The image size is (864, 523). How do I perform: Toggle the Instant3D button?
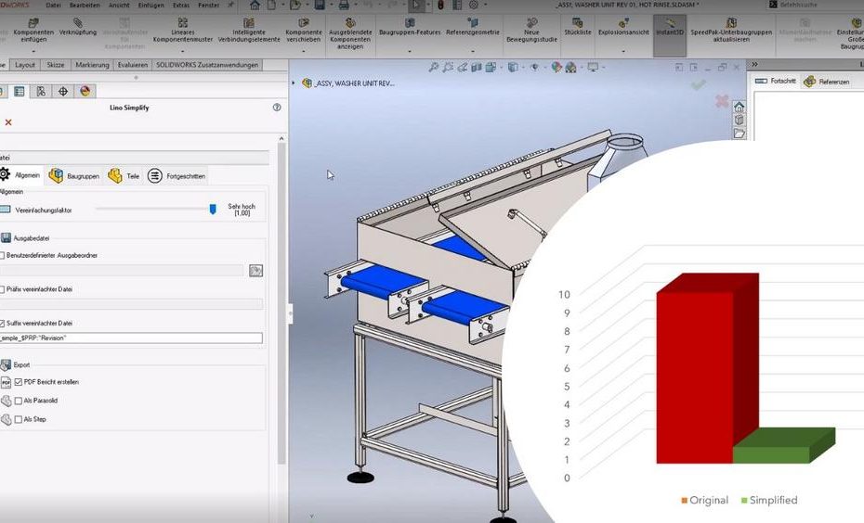[x=669, y=32]
